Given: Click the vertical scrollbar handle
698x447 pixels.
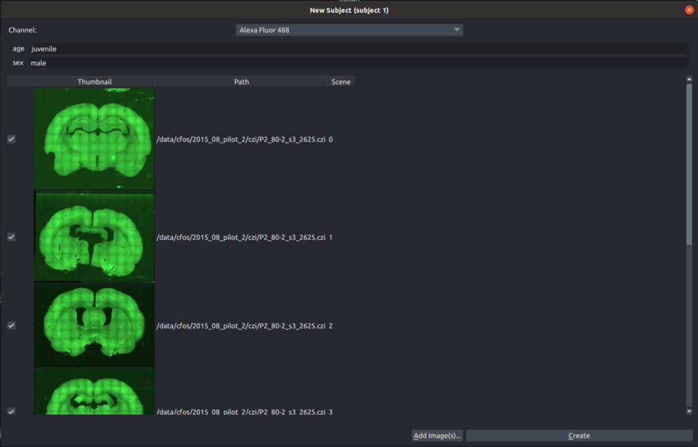Looking at the screenshot, I should [x=689, y=164].
